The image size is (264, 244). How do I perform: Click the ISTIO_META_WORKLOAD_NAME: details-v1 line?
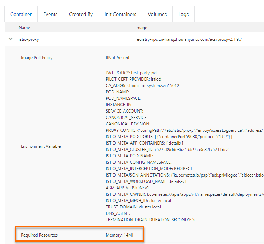[146, 181]
